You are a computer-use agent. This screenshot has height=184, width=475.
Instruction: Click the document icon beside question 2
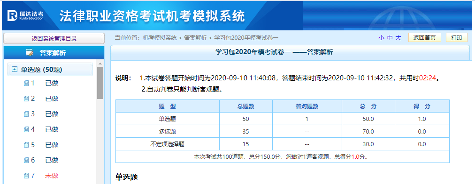(26, 99)
